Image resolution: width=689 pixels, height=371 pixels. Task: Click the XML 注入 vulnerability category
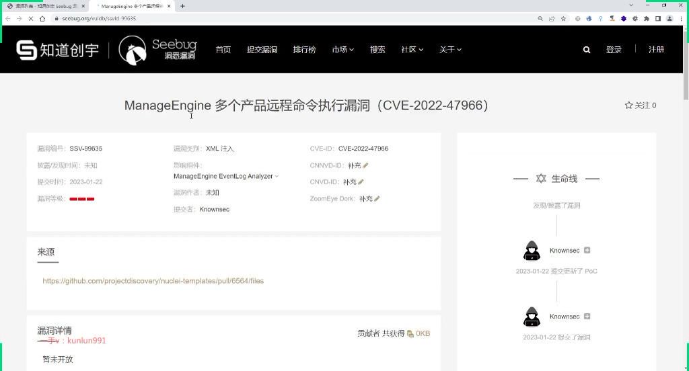click(220, 149)
